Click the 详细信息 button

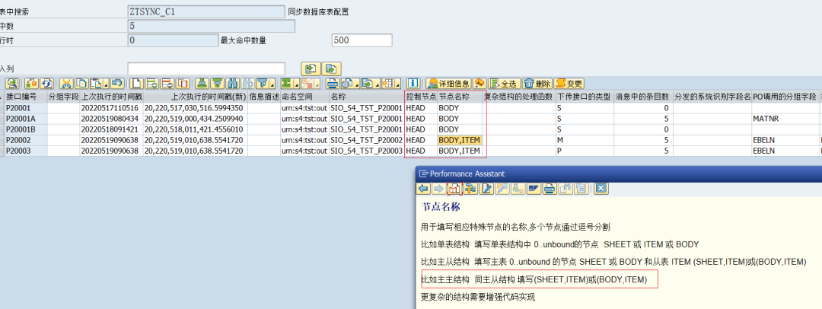pyautogui.click(x=449, y=84)
